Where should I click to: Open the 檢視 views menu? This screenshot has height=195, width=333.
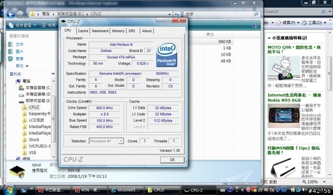tap(48, 25)
